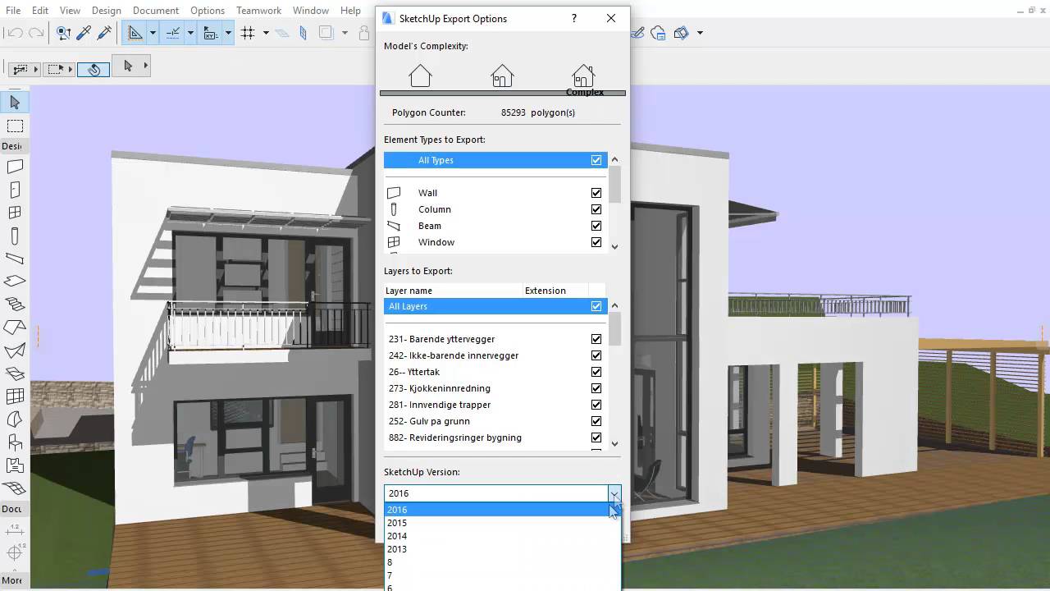Viewport: 1050px width, 591px height.
Task: Click the Undo arrow in the toolbar
Action: click(14, 33)
